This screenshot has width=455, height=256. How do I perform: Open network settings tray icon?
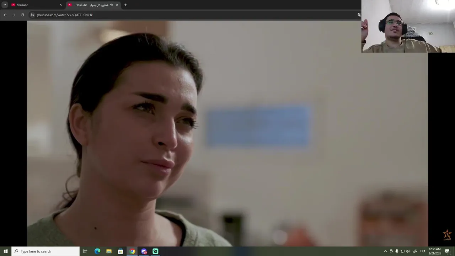(402, 251)
